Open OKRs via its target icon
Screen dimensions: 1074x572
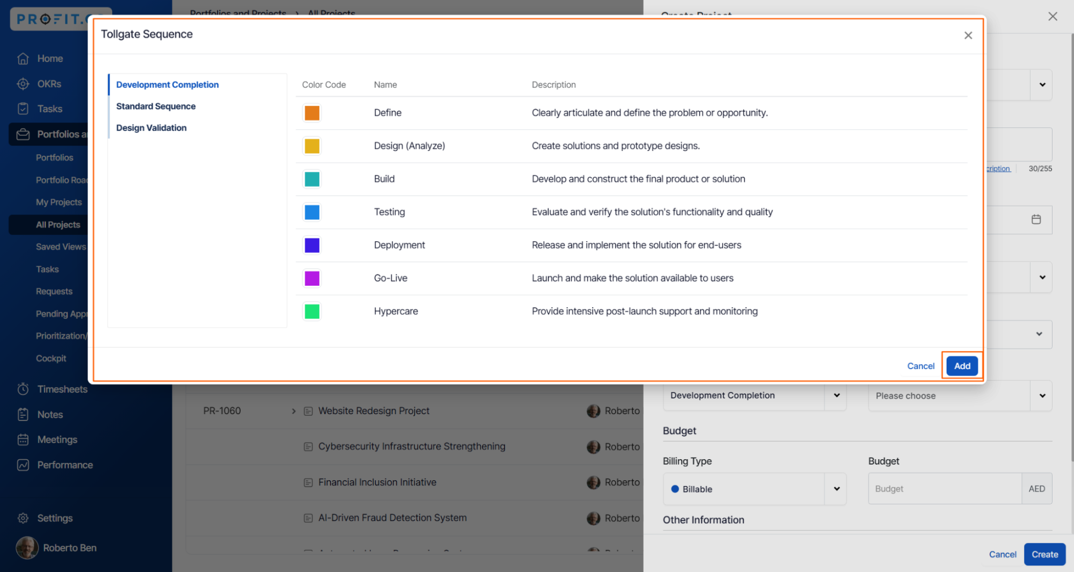(x=23, y=84)
